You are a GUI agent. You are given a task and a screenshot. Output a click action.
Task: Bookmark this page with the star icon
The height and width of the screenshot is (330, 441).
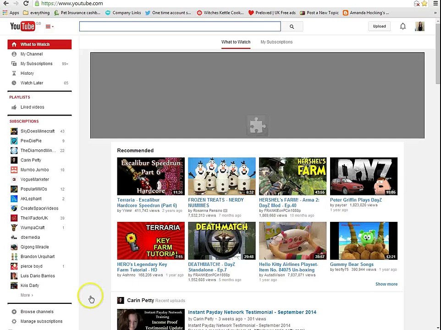point(424,3)
